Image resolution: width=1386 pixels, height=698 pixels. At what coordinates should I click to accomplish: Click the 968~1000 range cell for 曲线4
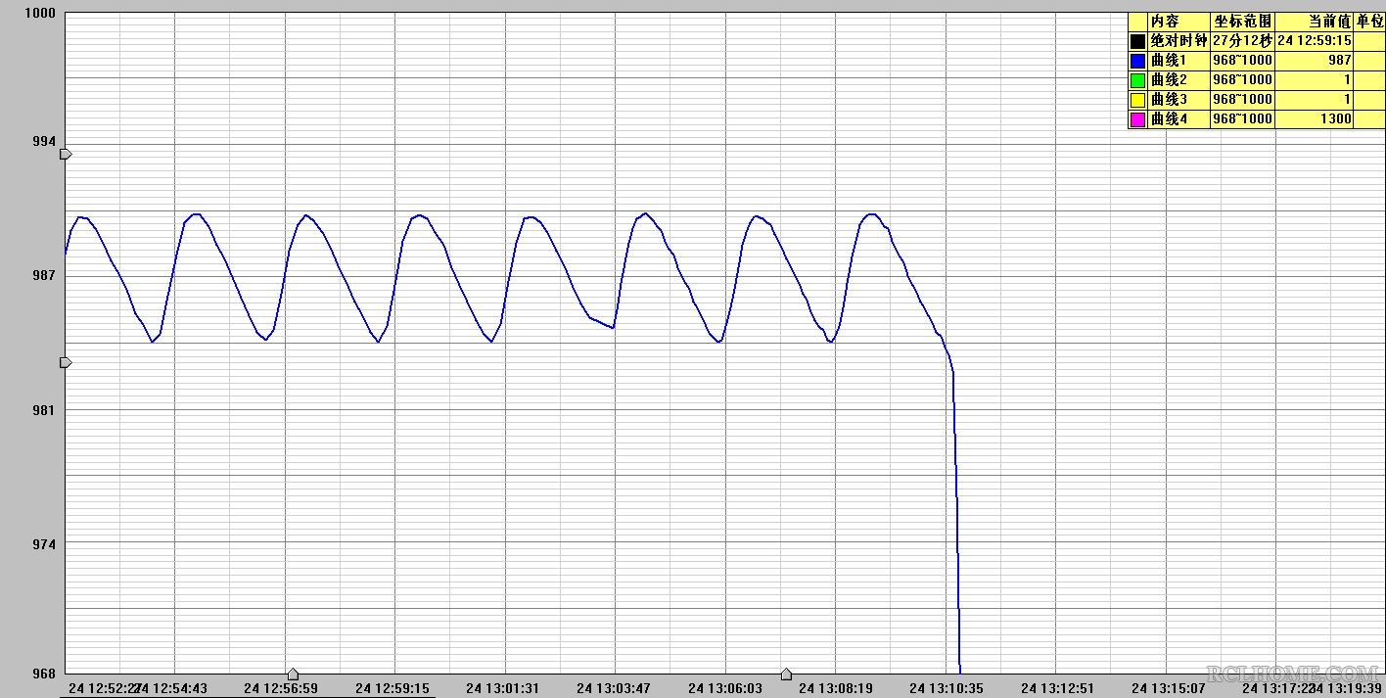pyautogui.click(x=1243, y=119)
